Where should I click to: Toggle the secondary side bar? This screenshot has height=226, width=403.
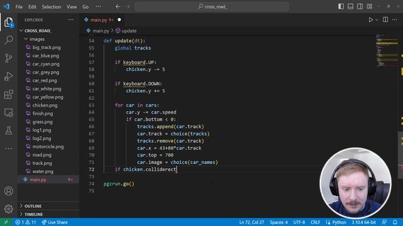click(360, 6)
